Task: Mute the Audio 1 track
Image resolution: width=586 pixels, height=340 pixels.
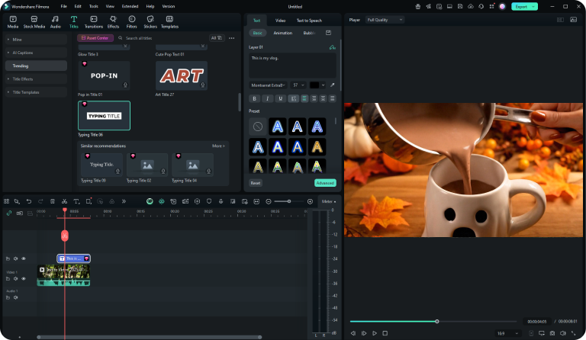Action: point(16,297)
